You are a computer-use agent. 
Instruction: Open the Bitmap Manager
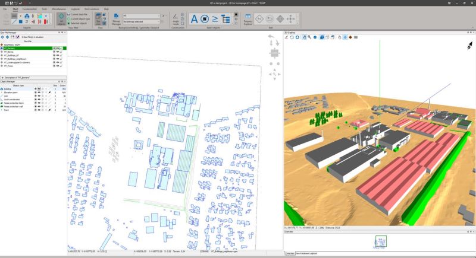click(116, 19)
